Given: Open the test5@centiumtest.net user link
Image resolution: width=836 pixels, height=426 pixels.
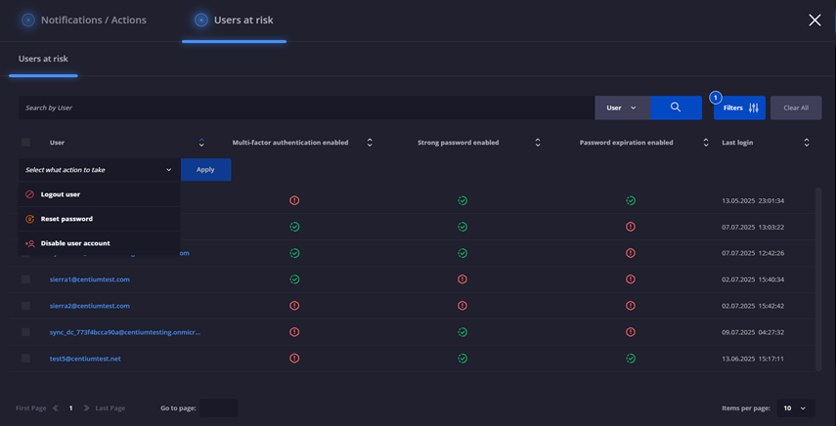Looking at the screenshot, I should [x=85, y=359].
